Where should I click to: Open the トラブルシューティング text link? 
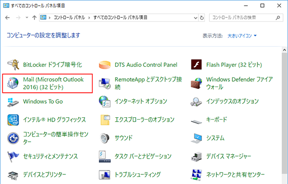[x=138, y=174]
